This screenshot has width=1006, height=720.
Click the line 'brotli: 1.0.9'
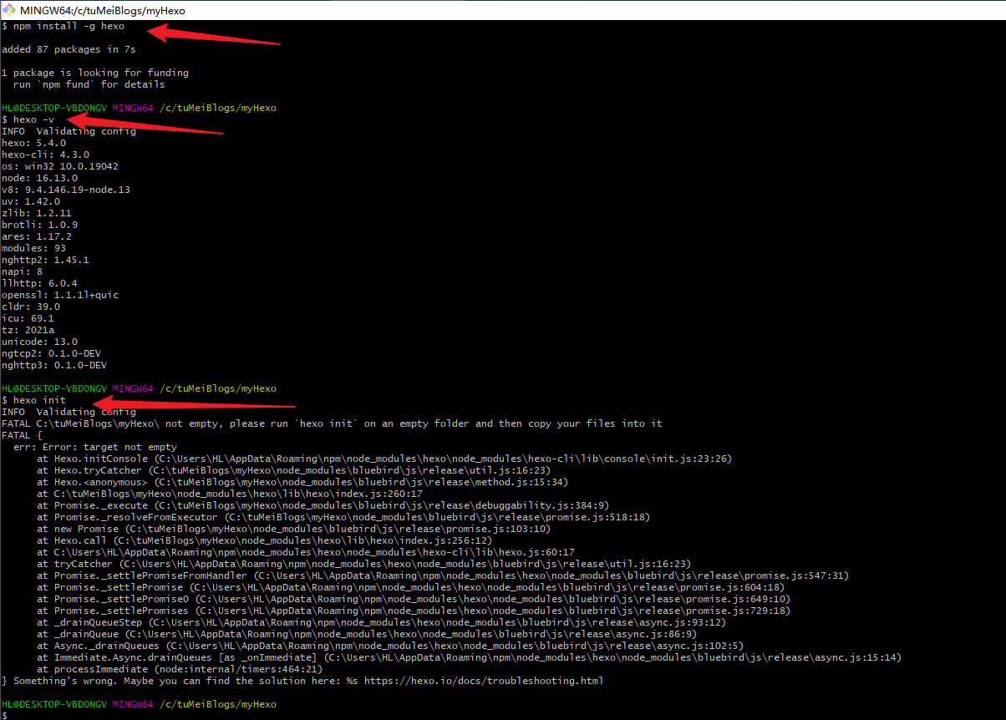coord(39,225)
